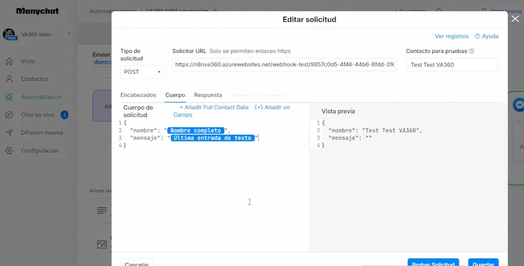Expand the VA360 Valen account chevron
This screenshot has height=266, width=524.
(x=69, y=33)
